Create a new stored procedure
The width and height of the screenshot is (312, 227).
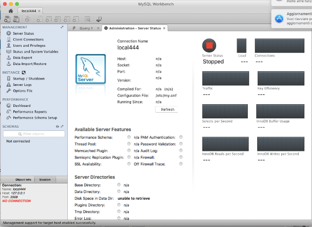[67, 19]
